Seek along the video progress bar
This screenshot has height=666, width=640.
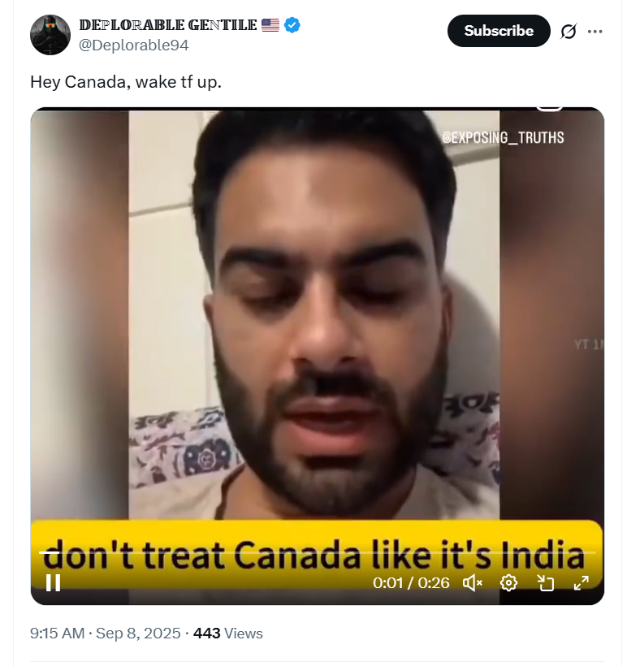pyautogui.click(x=318, y=552)
